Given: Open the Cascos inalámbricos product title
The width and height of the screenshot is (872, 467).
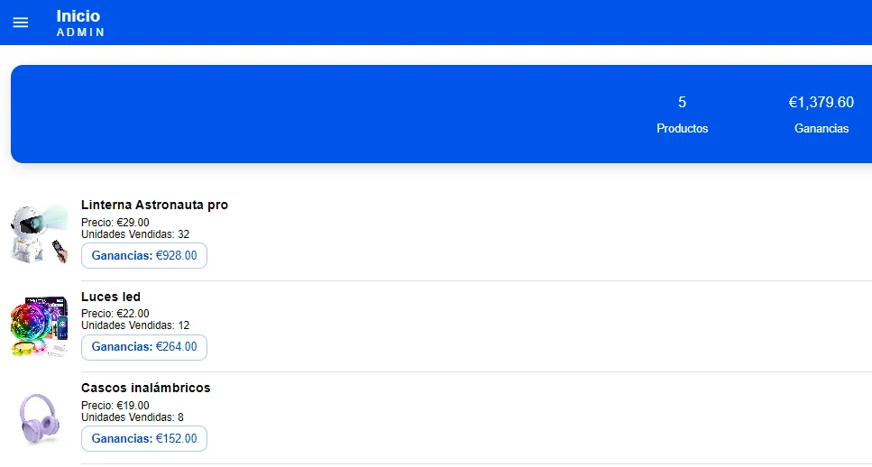Looking at the screenshot, I should [145, 389].
